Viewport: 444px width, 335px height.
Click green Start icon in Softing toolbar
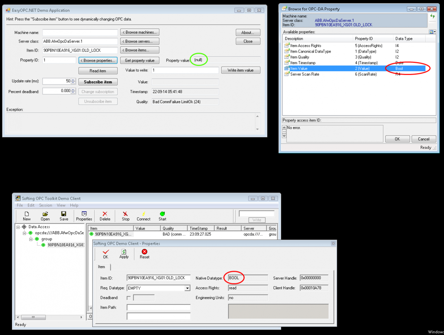[162, 214]
